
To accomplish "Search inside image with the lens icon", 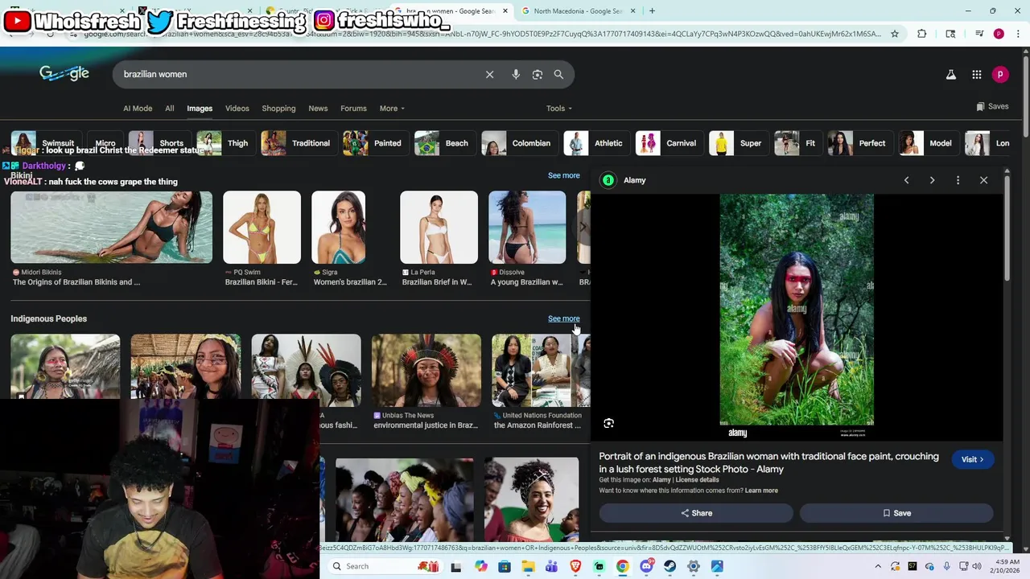I will [609, 423].
